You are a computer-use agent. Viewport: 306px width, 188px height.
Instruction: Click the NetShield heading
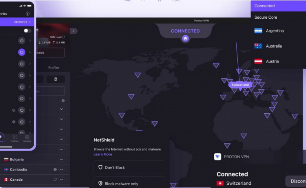click(104, 140)
